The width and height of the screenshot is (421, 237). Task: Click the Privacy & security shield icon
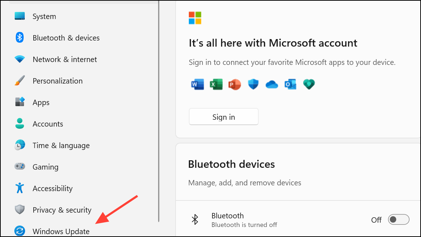pyautogui.click(x=20, y=209)
